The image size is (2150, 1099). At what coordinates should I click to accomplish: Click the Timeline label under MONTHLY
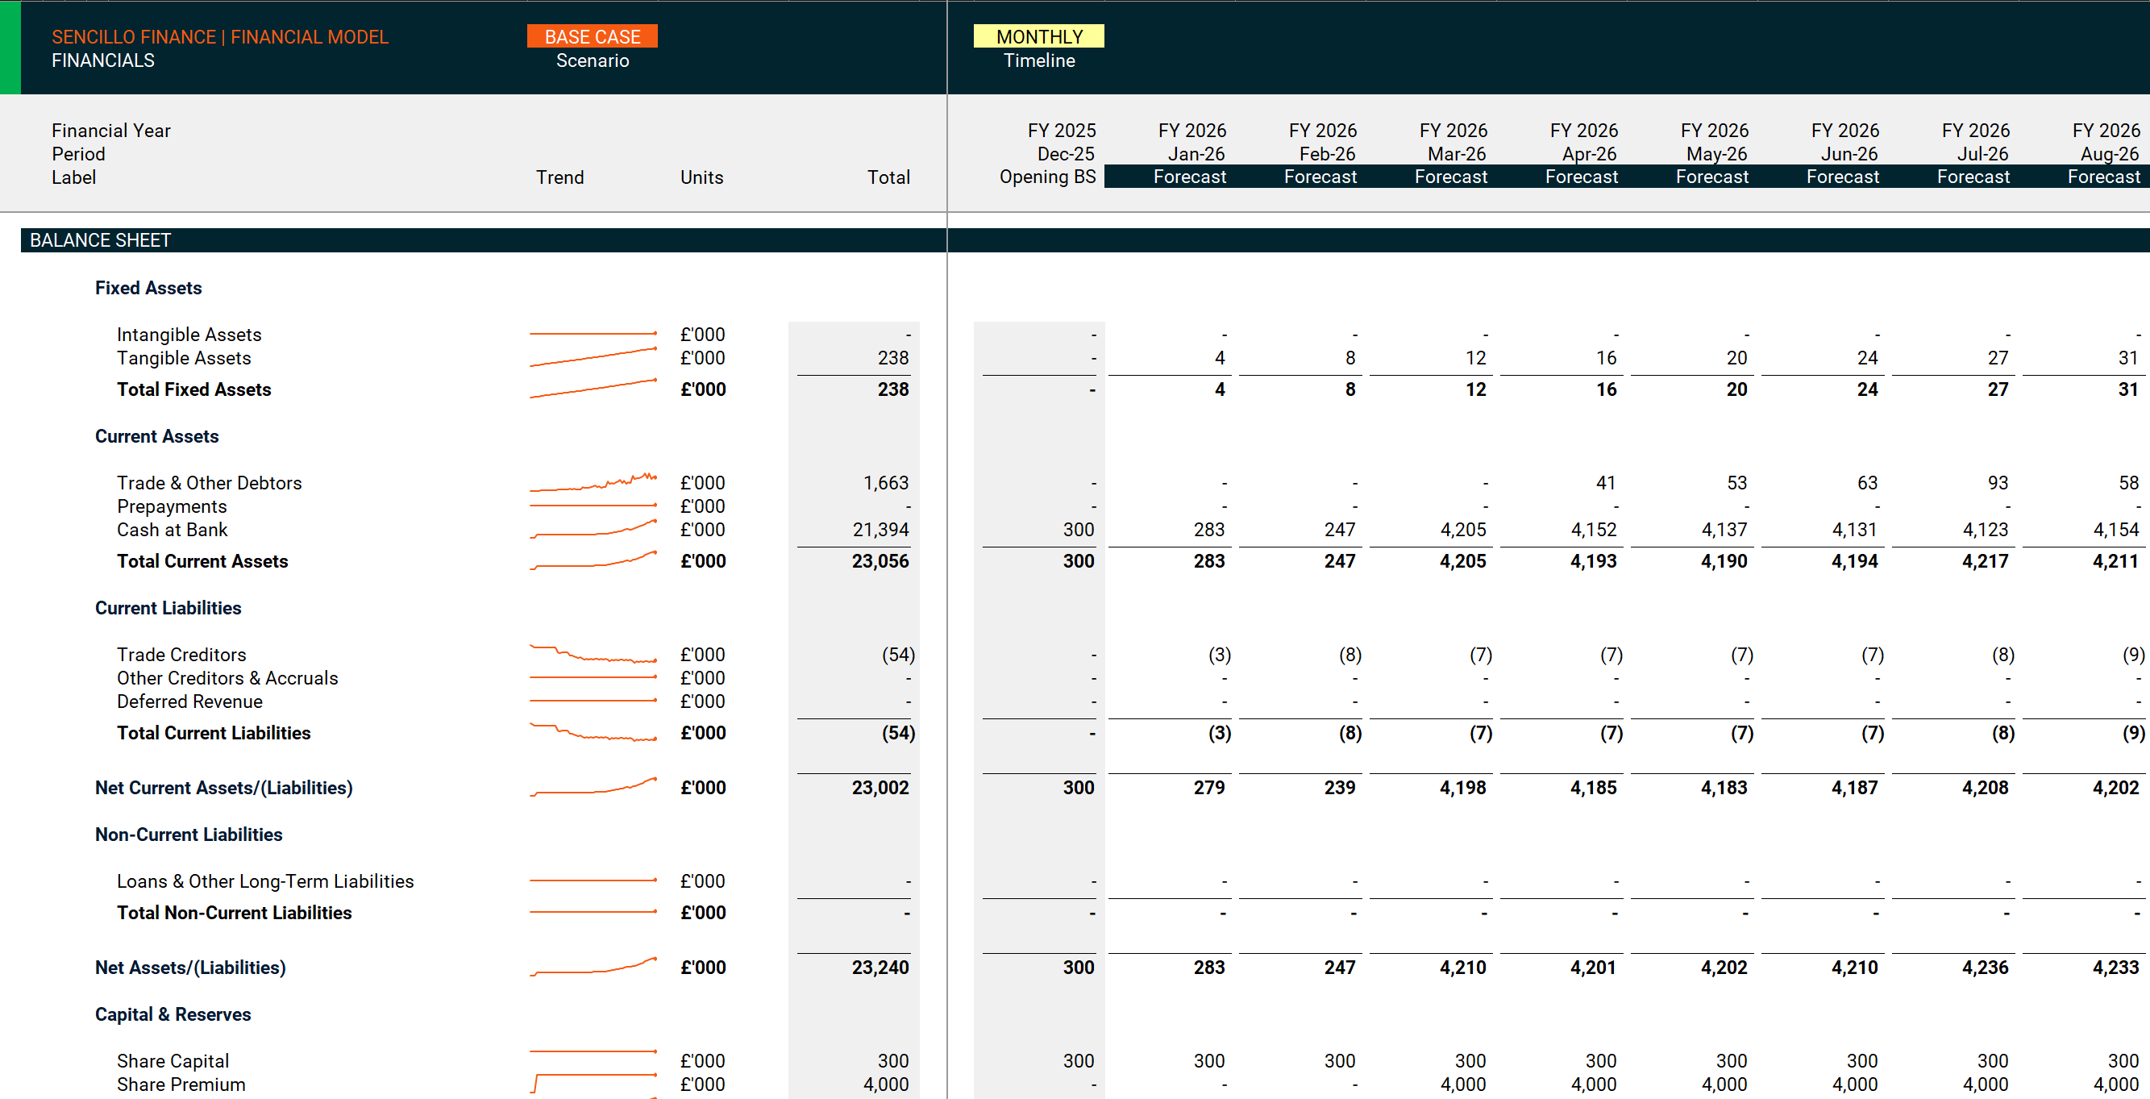[1038, 60]
